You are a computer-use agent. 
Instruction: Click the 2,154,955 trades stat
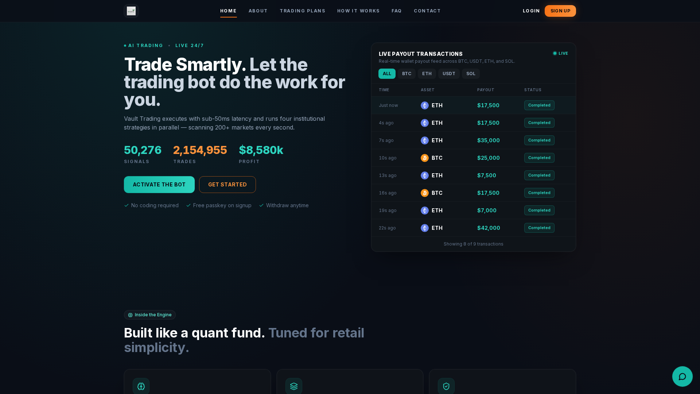[200, 150]
